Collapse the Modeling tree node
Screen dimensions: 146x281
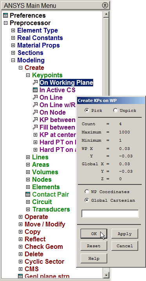click(x=13, y=60)
